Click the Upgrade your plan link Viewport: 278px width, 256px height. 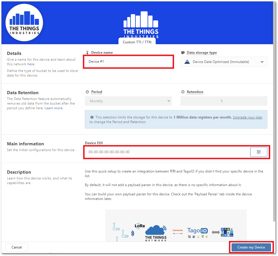click(247, 117)
